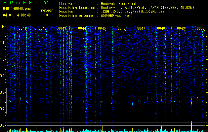Click the 0050 time marker
This screenshot has width=208, height=132.
click(201, 28)
